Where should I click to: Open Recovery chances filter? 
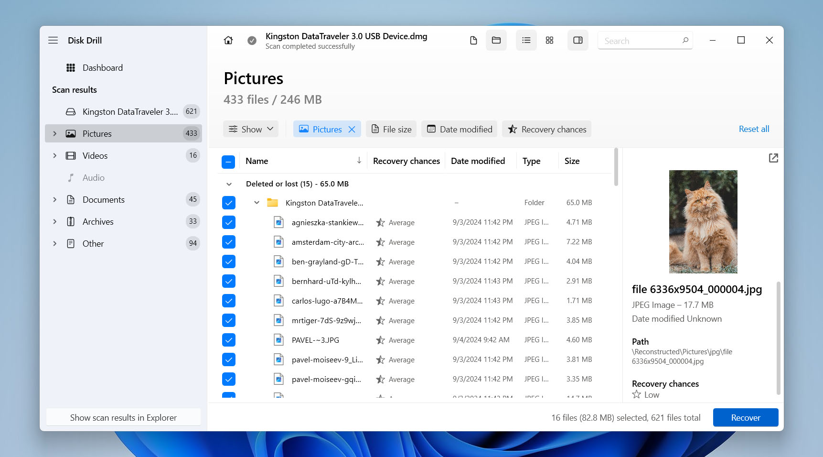click(x=547, y=129)
